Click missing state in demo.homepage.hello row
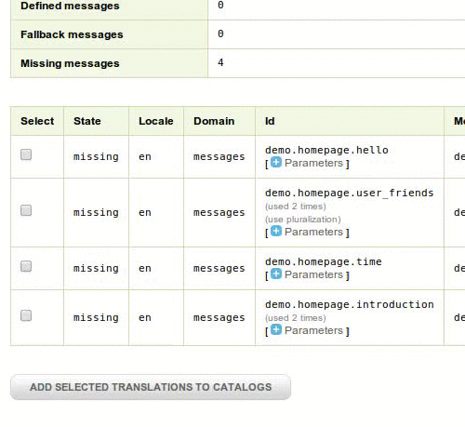The height and width of the screenshot is (427, 465). [x=96, y=156]
